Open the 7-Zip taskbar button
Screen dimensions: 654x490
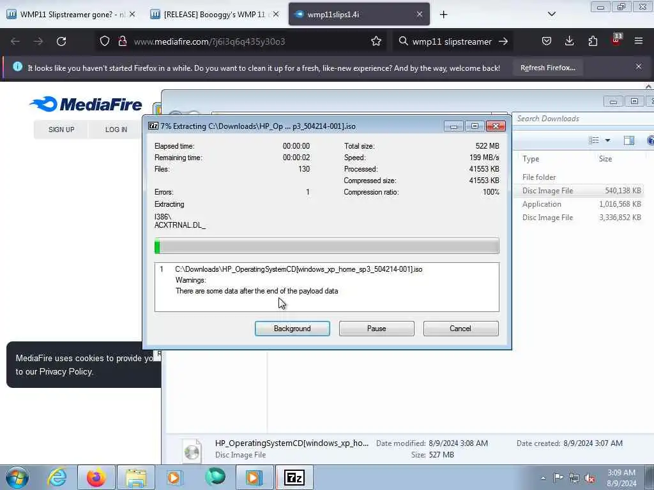294,477
